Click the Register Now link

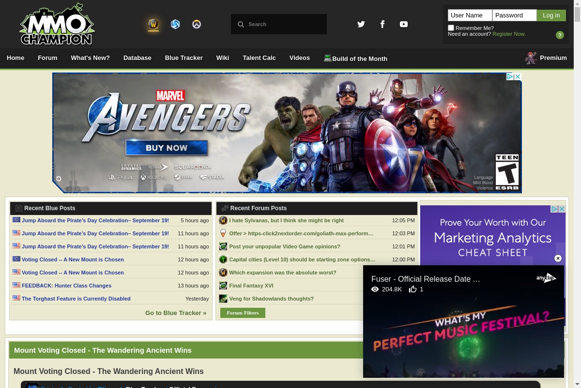509,34
